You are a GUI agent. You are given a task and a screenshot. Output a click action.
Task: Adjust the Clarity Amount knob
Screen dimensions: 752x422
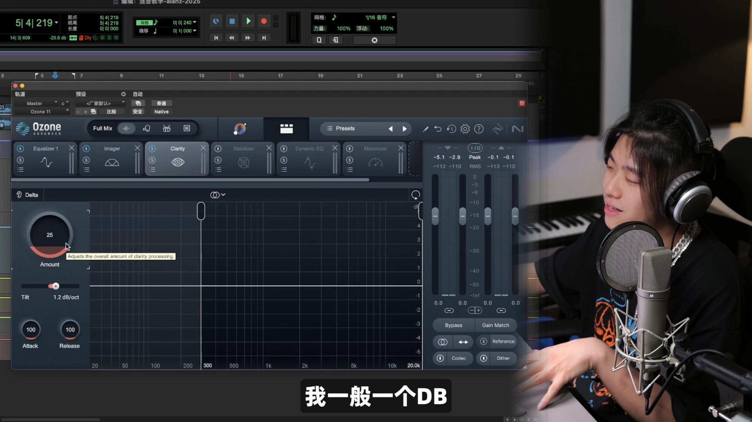coord(49,235)
